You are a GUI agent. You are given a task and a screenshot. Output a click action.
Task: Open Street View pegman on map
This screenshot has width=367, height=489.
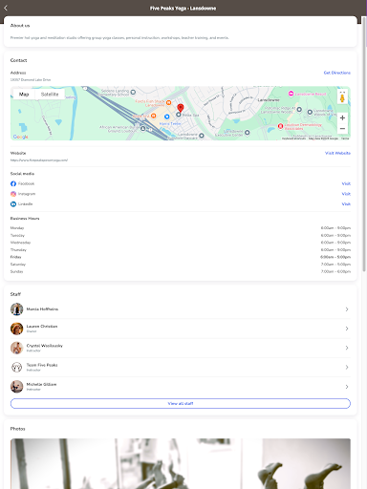click(x=342, y=97)
